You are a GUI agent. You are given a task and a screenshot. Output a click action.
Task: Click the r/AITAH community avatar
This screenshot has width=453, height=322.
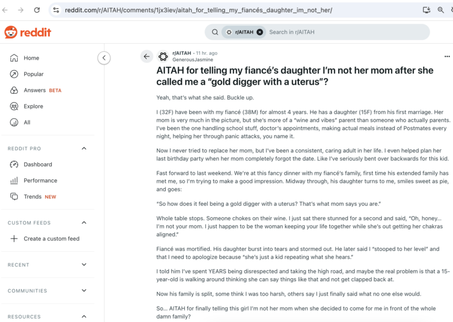[163, 56]
